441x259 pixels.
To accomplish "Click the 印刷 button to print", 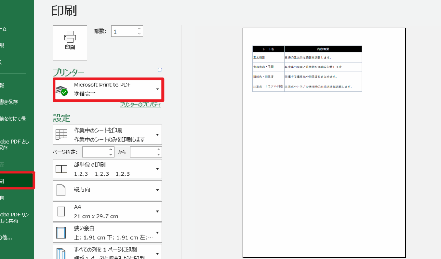I will (70, 43).
